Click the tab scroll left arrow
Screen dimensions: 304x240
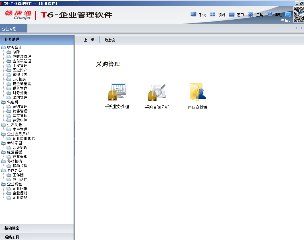coord(296,28)
